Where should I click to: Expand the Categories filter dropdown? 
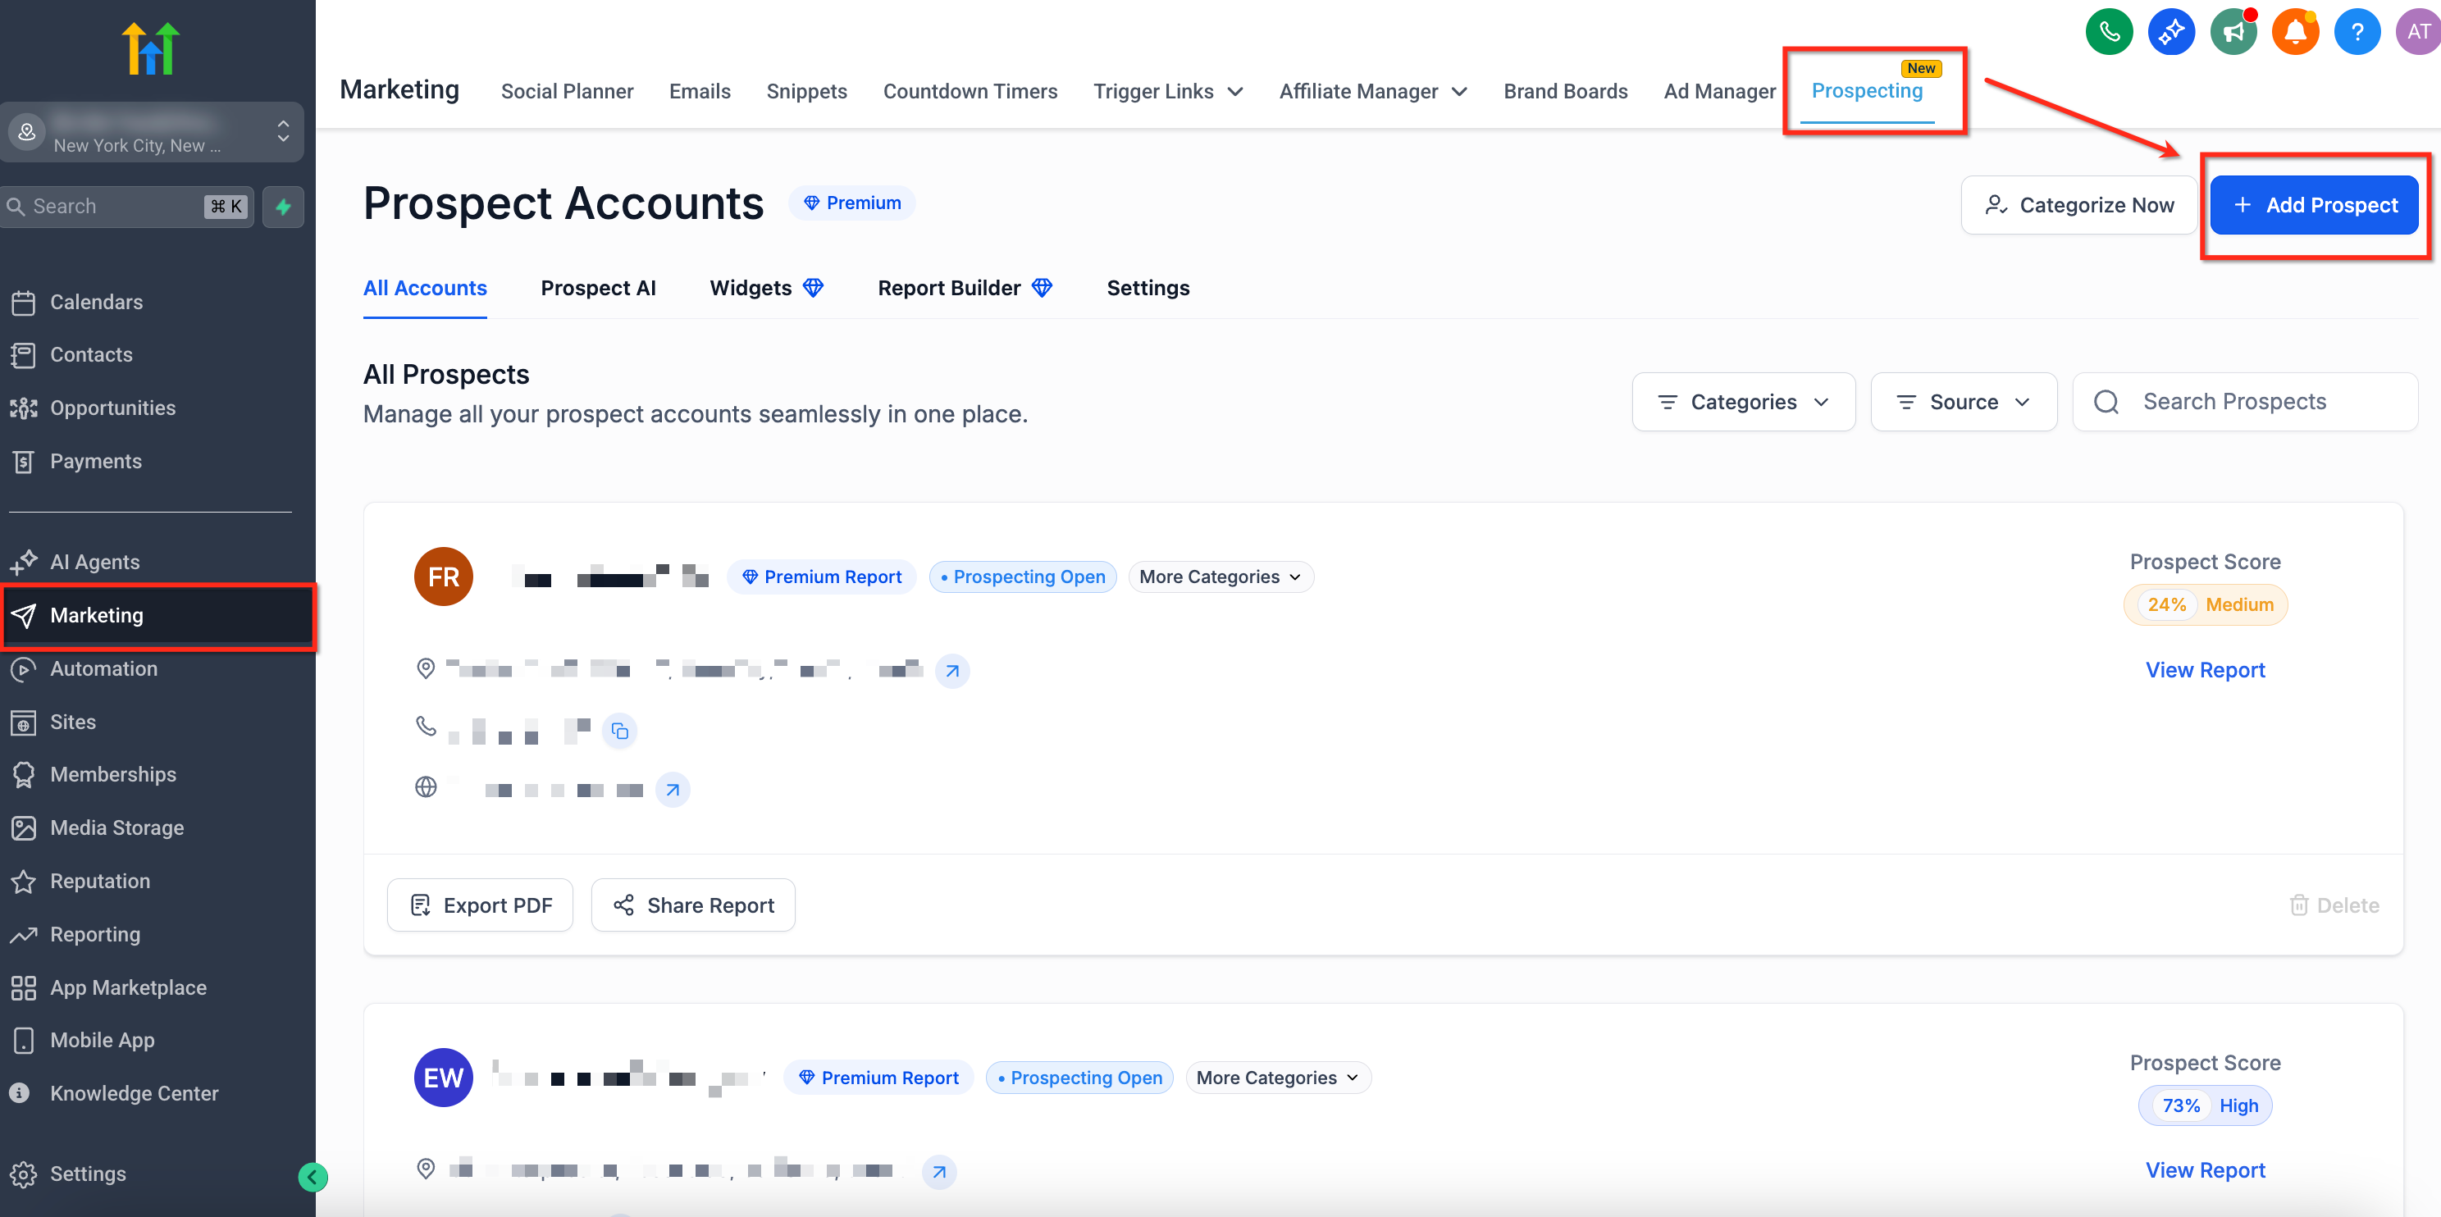pyautogui.click(x=1743, y=402)
